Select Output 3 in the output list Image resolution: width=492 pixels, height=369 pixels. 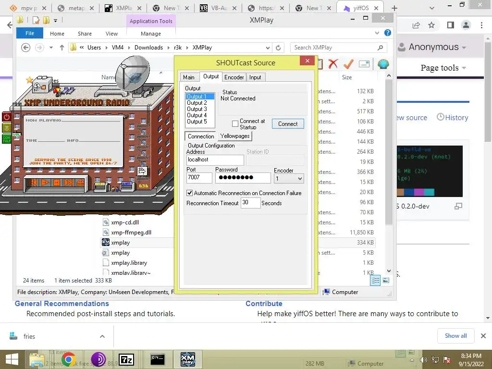click(x=197, y=109)
